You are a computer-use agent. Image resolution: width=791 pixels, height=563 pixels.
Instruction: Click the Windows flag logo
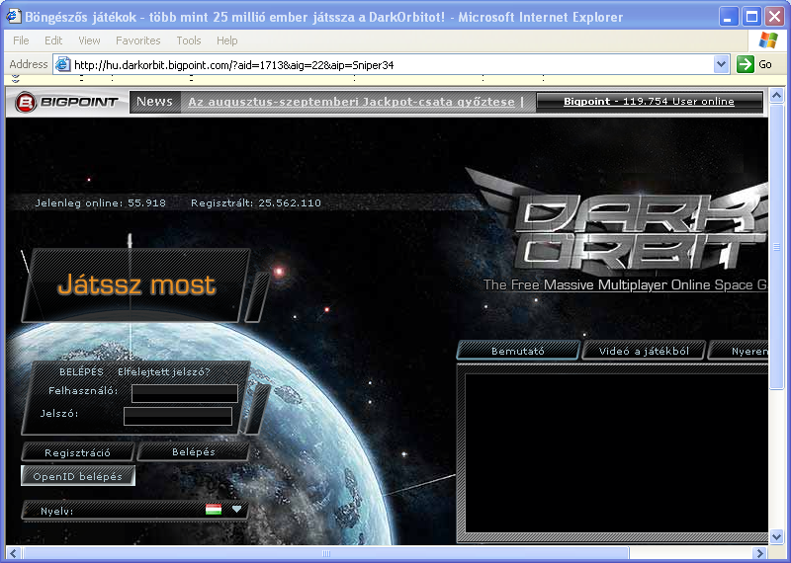(768, 40)
